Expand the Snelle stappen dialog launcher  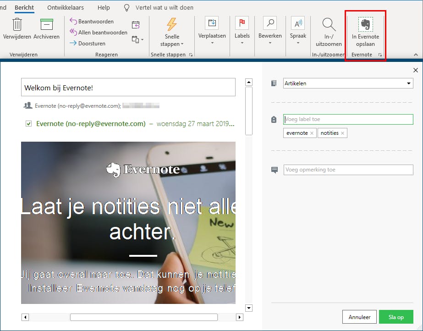[191, 55]
